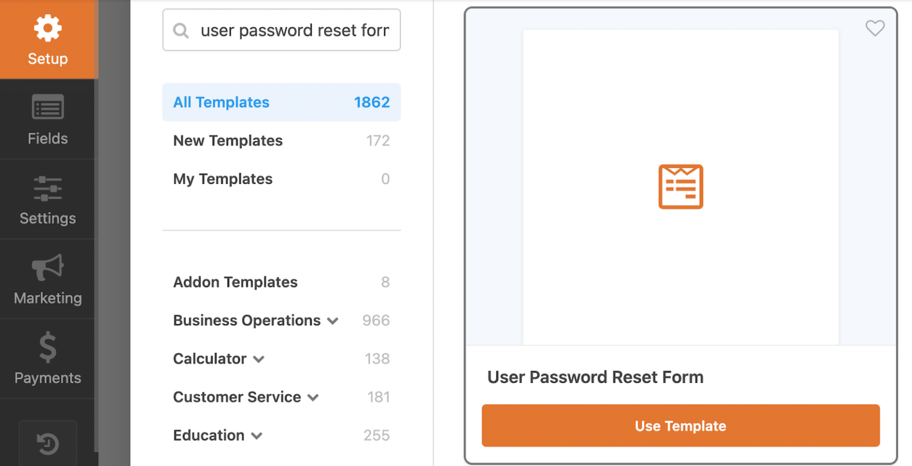Image resolution: width=912 pixels, height=466 pixels.
Task: Select the Addon Templates category
Action: pos(235,282)
